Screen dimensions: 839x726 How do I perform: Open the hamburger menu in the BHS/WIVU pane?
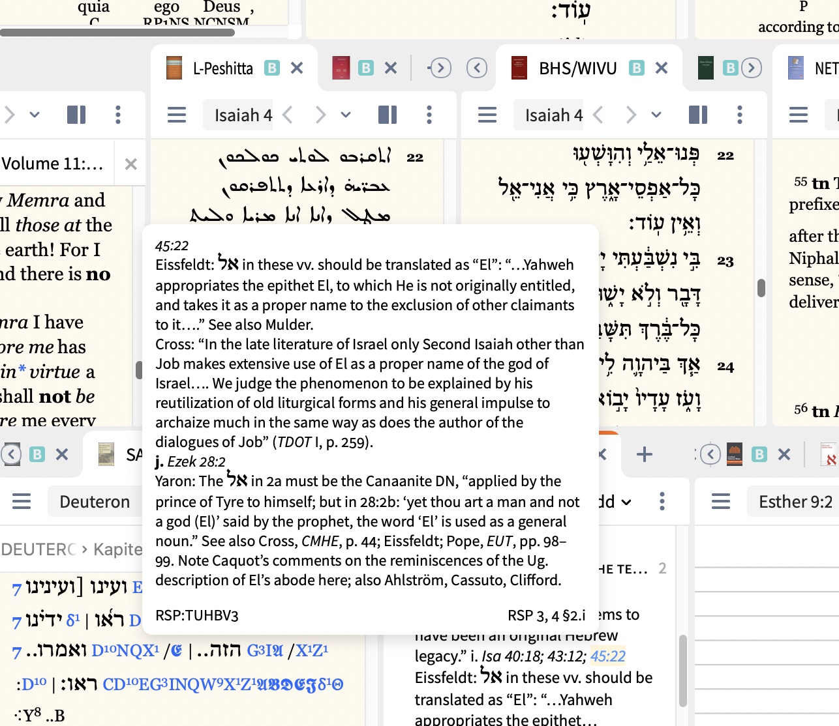pyautogui.click(x=487, y=115)
